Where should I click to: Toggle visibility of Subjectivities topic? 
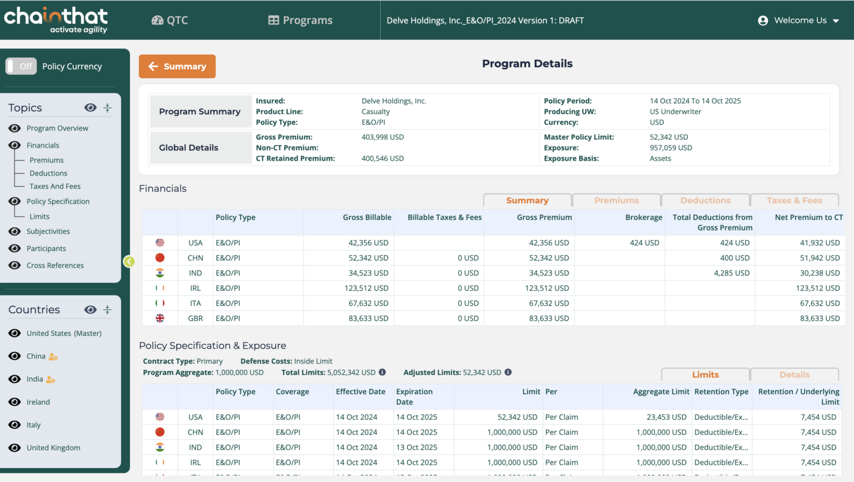[15, 232]
